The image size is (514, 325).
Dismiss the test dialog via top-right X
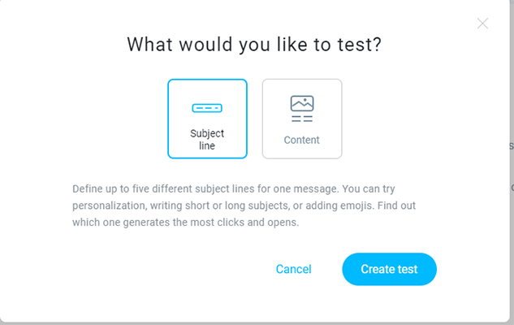pos(482,24)
